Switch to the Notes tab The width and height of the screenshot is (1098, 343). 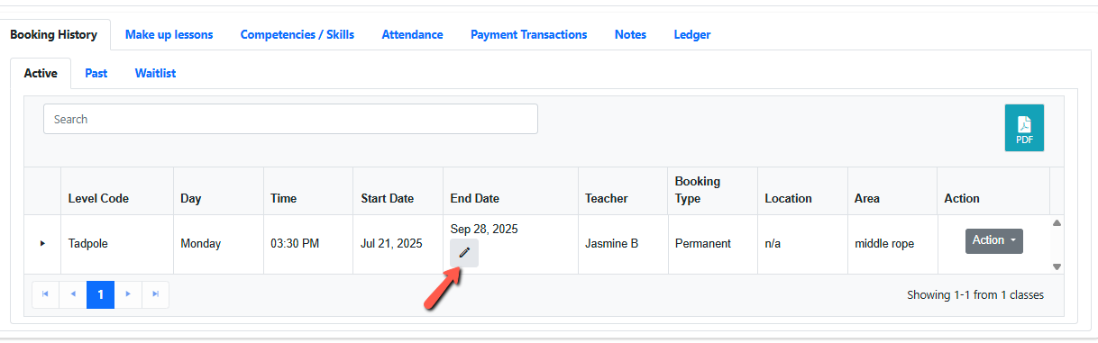(x=630, y=34)
